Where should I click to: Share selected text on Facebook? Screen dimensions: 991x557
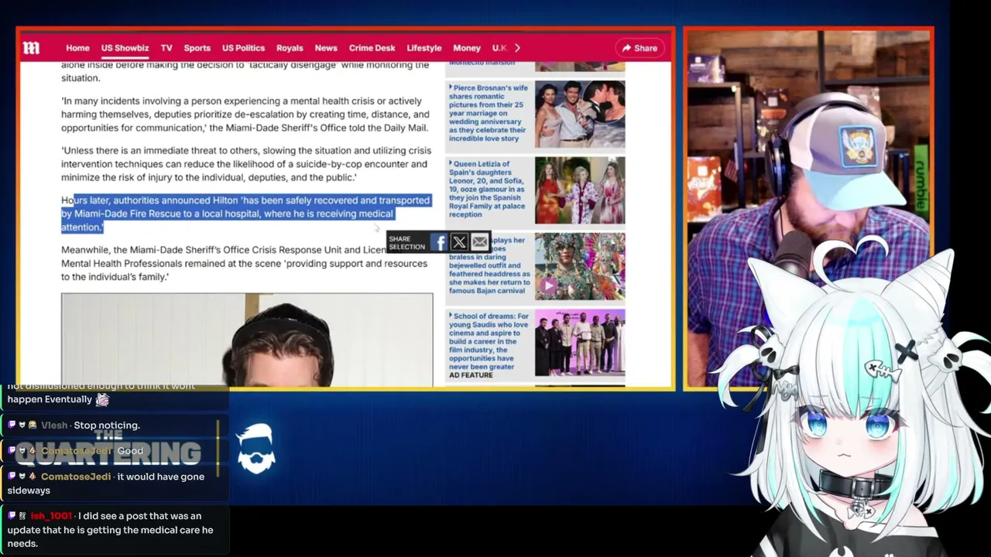(438, 243)
